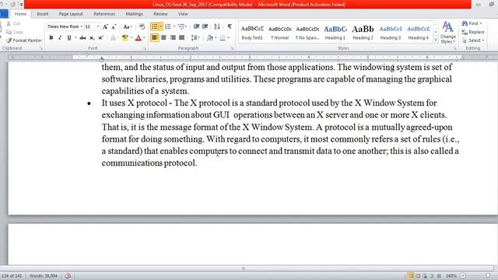Toggle Underline formatting

tap(69, 38)
